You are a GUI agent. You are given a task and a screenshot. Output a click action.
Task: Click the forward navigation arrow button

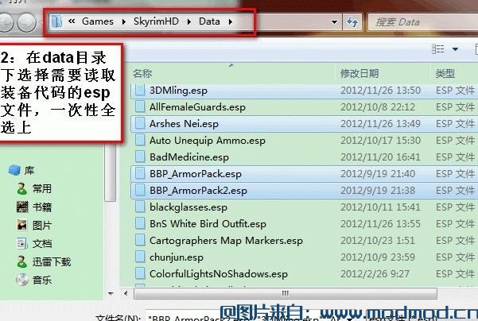pyautogui.click(x=26, y=22)
